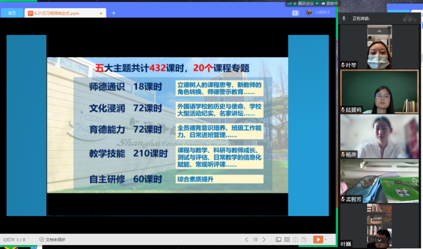This screenshot has width=423, height=249.
Task: Click the yellow box starting 立德树人的课程思考
Action: click(219, 88)
